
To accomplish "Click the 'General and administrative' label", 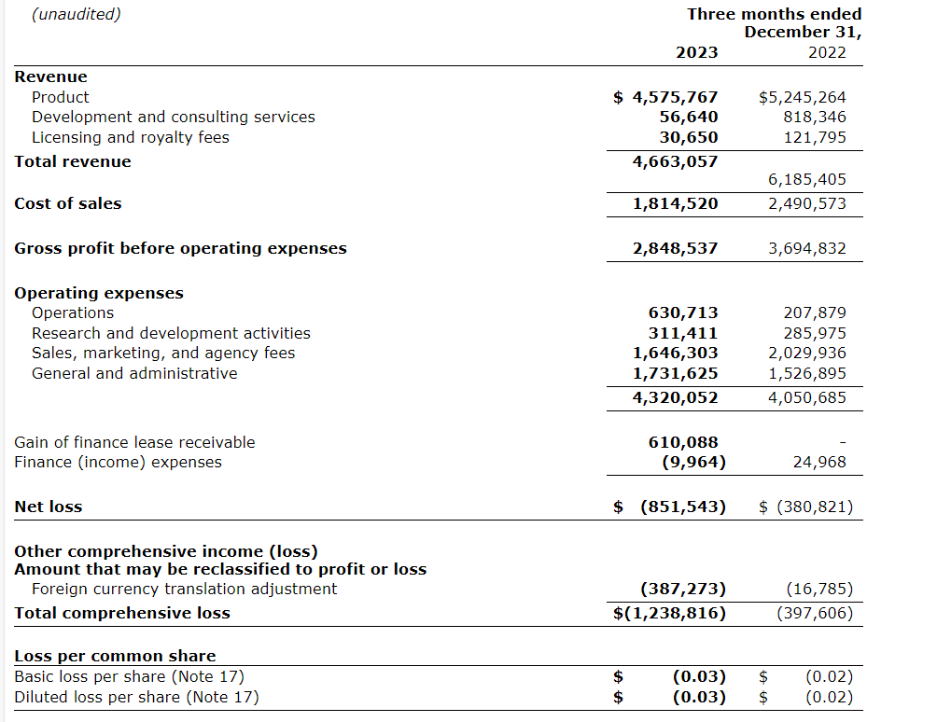I will click(134, 373).
